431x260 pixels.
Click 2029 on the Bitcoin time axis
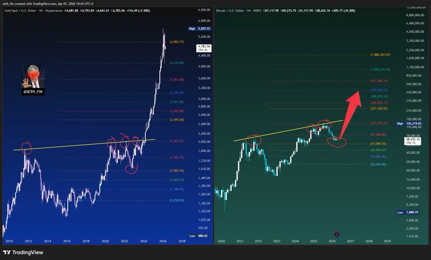tap(387, 242)
